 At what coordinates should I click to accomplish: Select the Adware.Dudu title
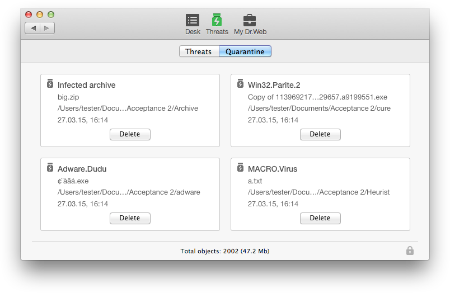click(82, 169)
